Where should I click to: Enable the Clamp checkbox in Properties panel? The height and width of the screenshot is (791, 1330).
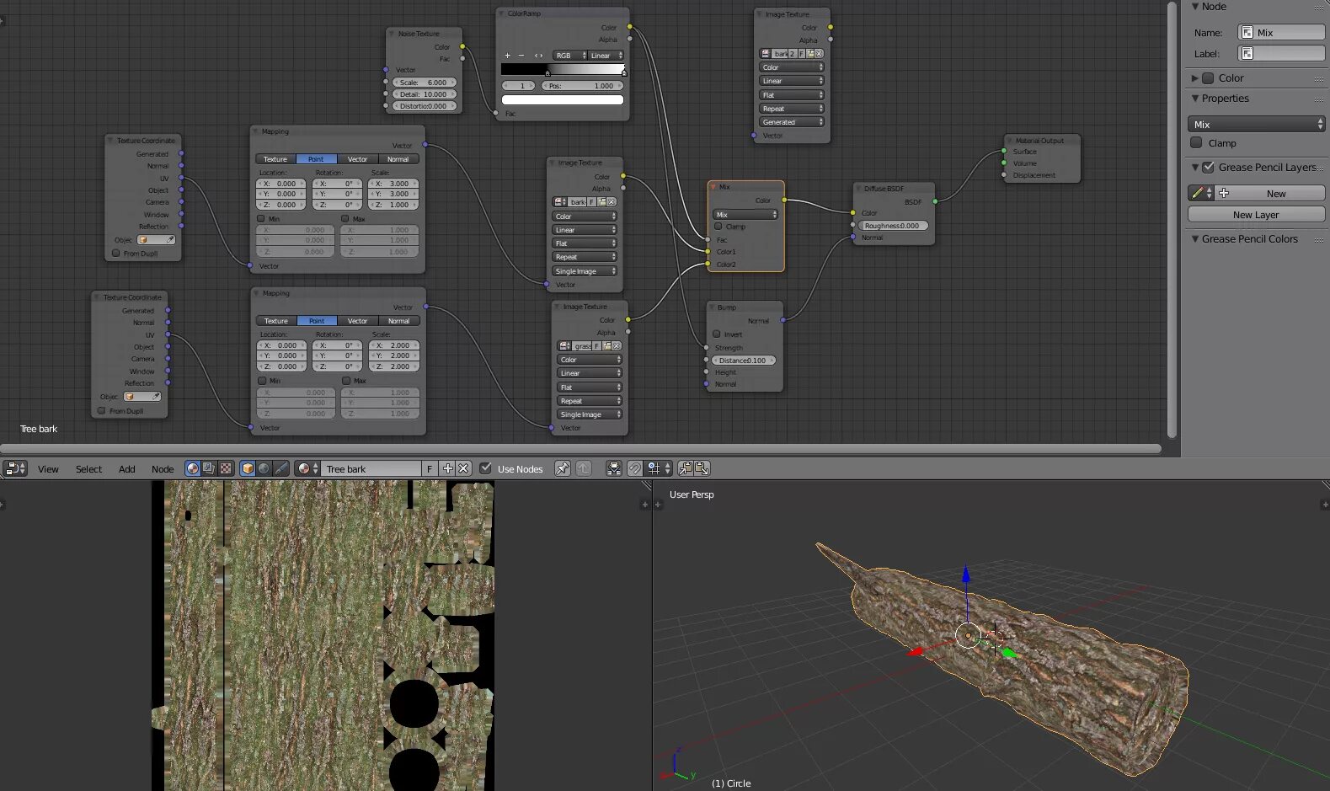click(x=1196, y=142)
